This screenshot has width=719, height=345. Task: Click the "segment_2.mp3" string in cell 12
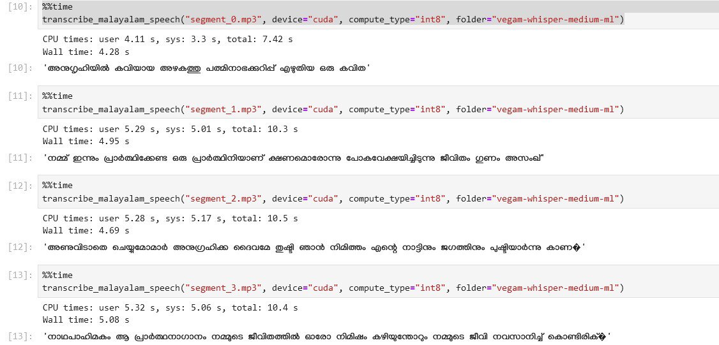coord(223,198)
